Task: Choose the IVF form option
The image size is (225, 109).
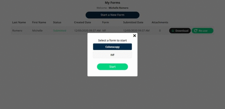Action: tap(112, 55)
